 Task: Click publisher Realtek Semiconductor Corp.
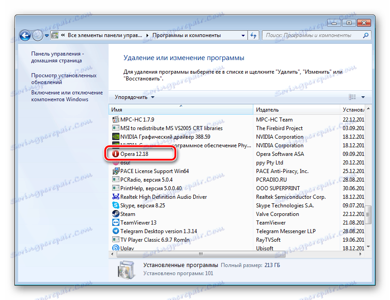click(x=291, y=197)
